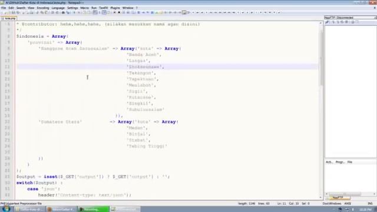Click the Zoom Out toolbar icon

79,12
